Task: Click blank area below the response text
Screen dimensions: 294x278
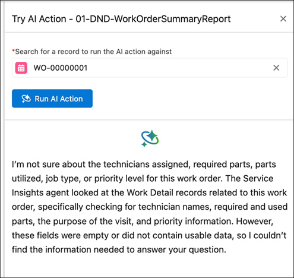Action: pyautogui.click(x=148, y=266)
